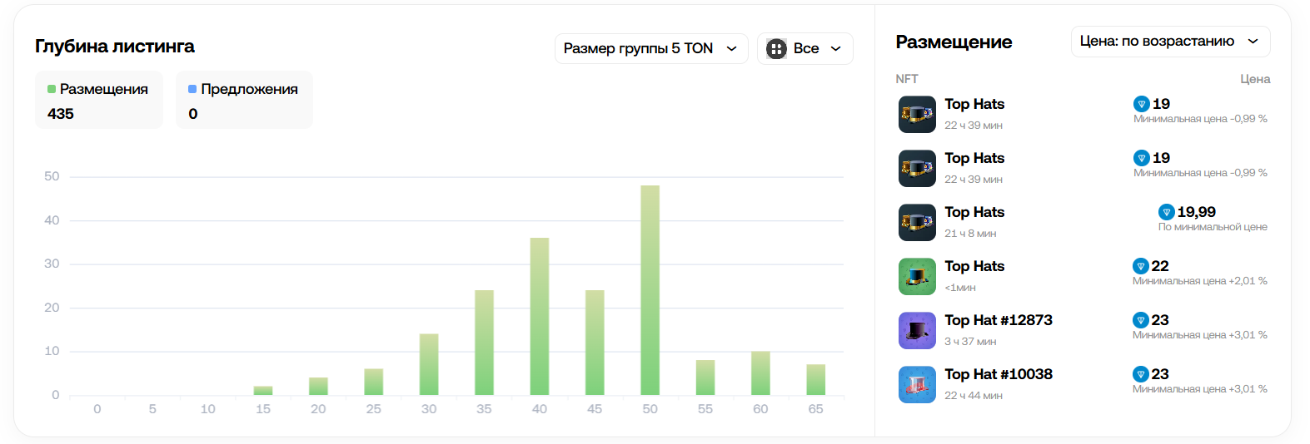Viewport: 1310px width, 444px height.
Task: Click the blue Предложения legend square
Action: tap(192, 89)
